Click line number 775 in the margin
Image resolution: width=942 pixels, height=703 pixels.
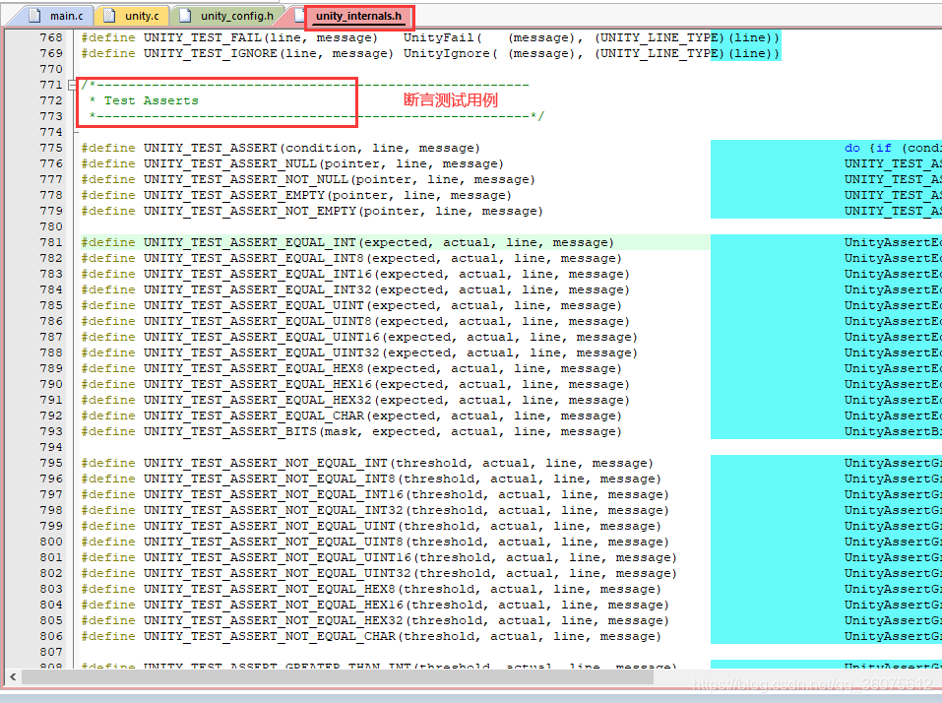click(x=49, y=148)
